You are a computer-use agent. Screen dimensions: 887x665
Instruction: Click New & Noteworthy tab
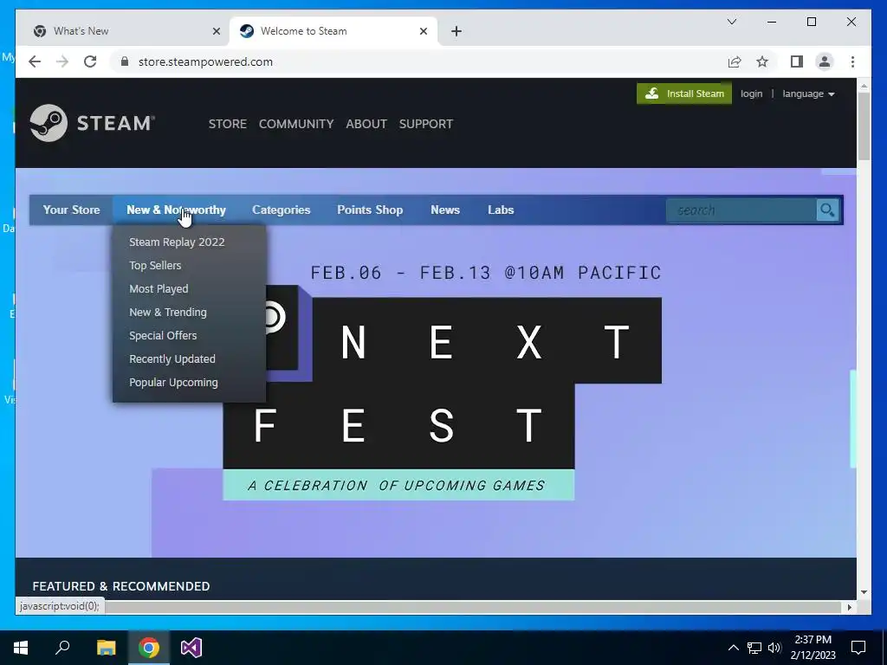pyautogui.click(x=176, y=210)
